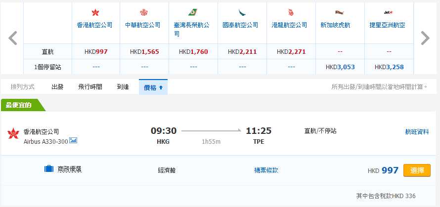Image resolution: width=440 pixels, height=207 pixels.
Task: Sort flights by 出發 time
Action: 57,87
